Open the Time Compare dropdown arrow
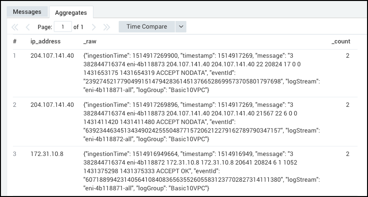This screenshot has height=197, width=368. tap(181, 27)
